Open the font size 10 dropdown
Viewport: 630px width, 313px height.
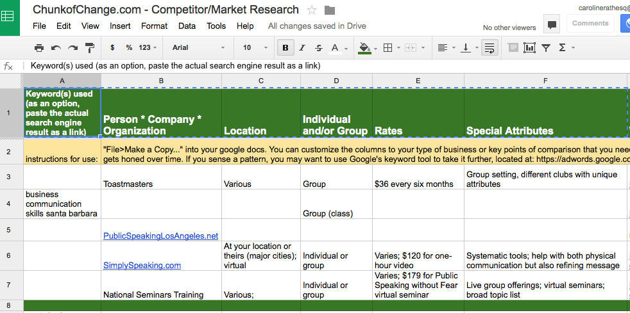(255, 48)
